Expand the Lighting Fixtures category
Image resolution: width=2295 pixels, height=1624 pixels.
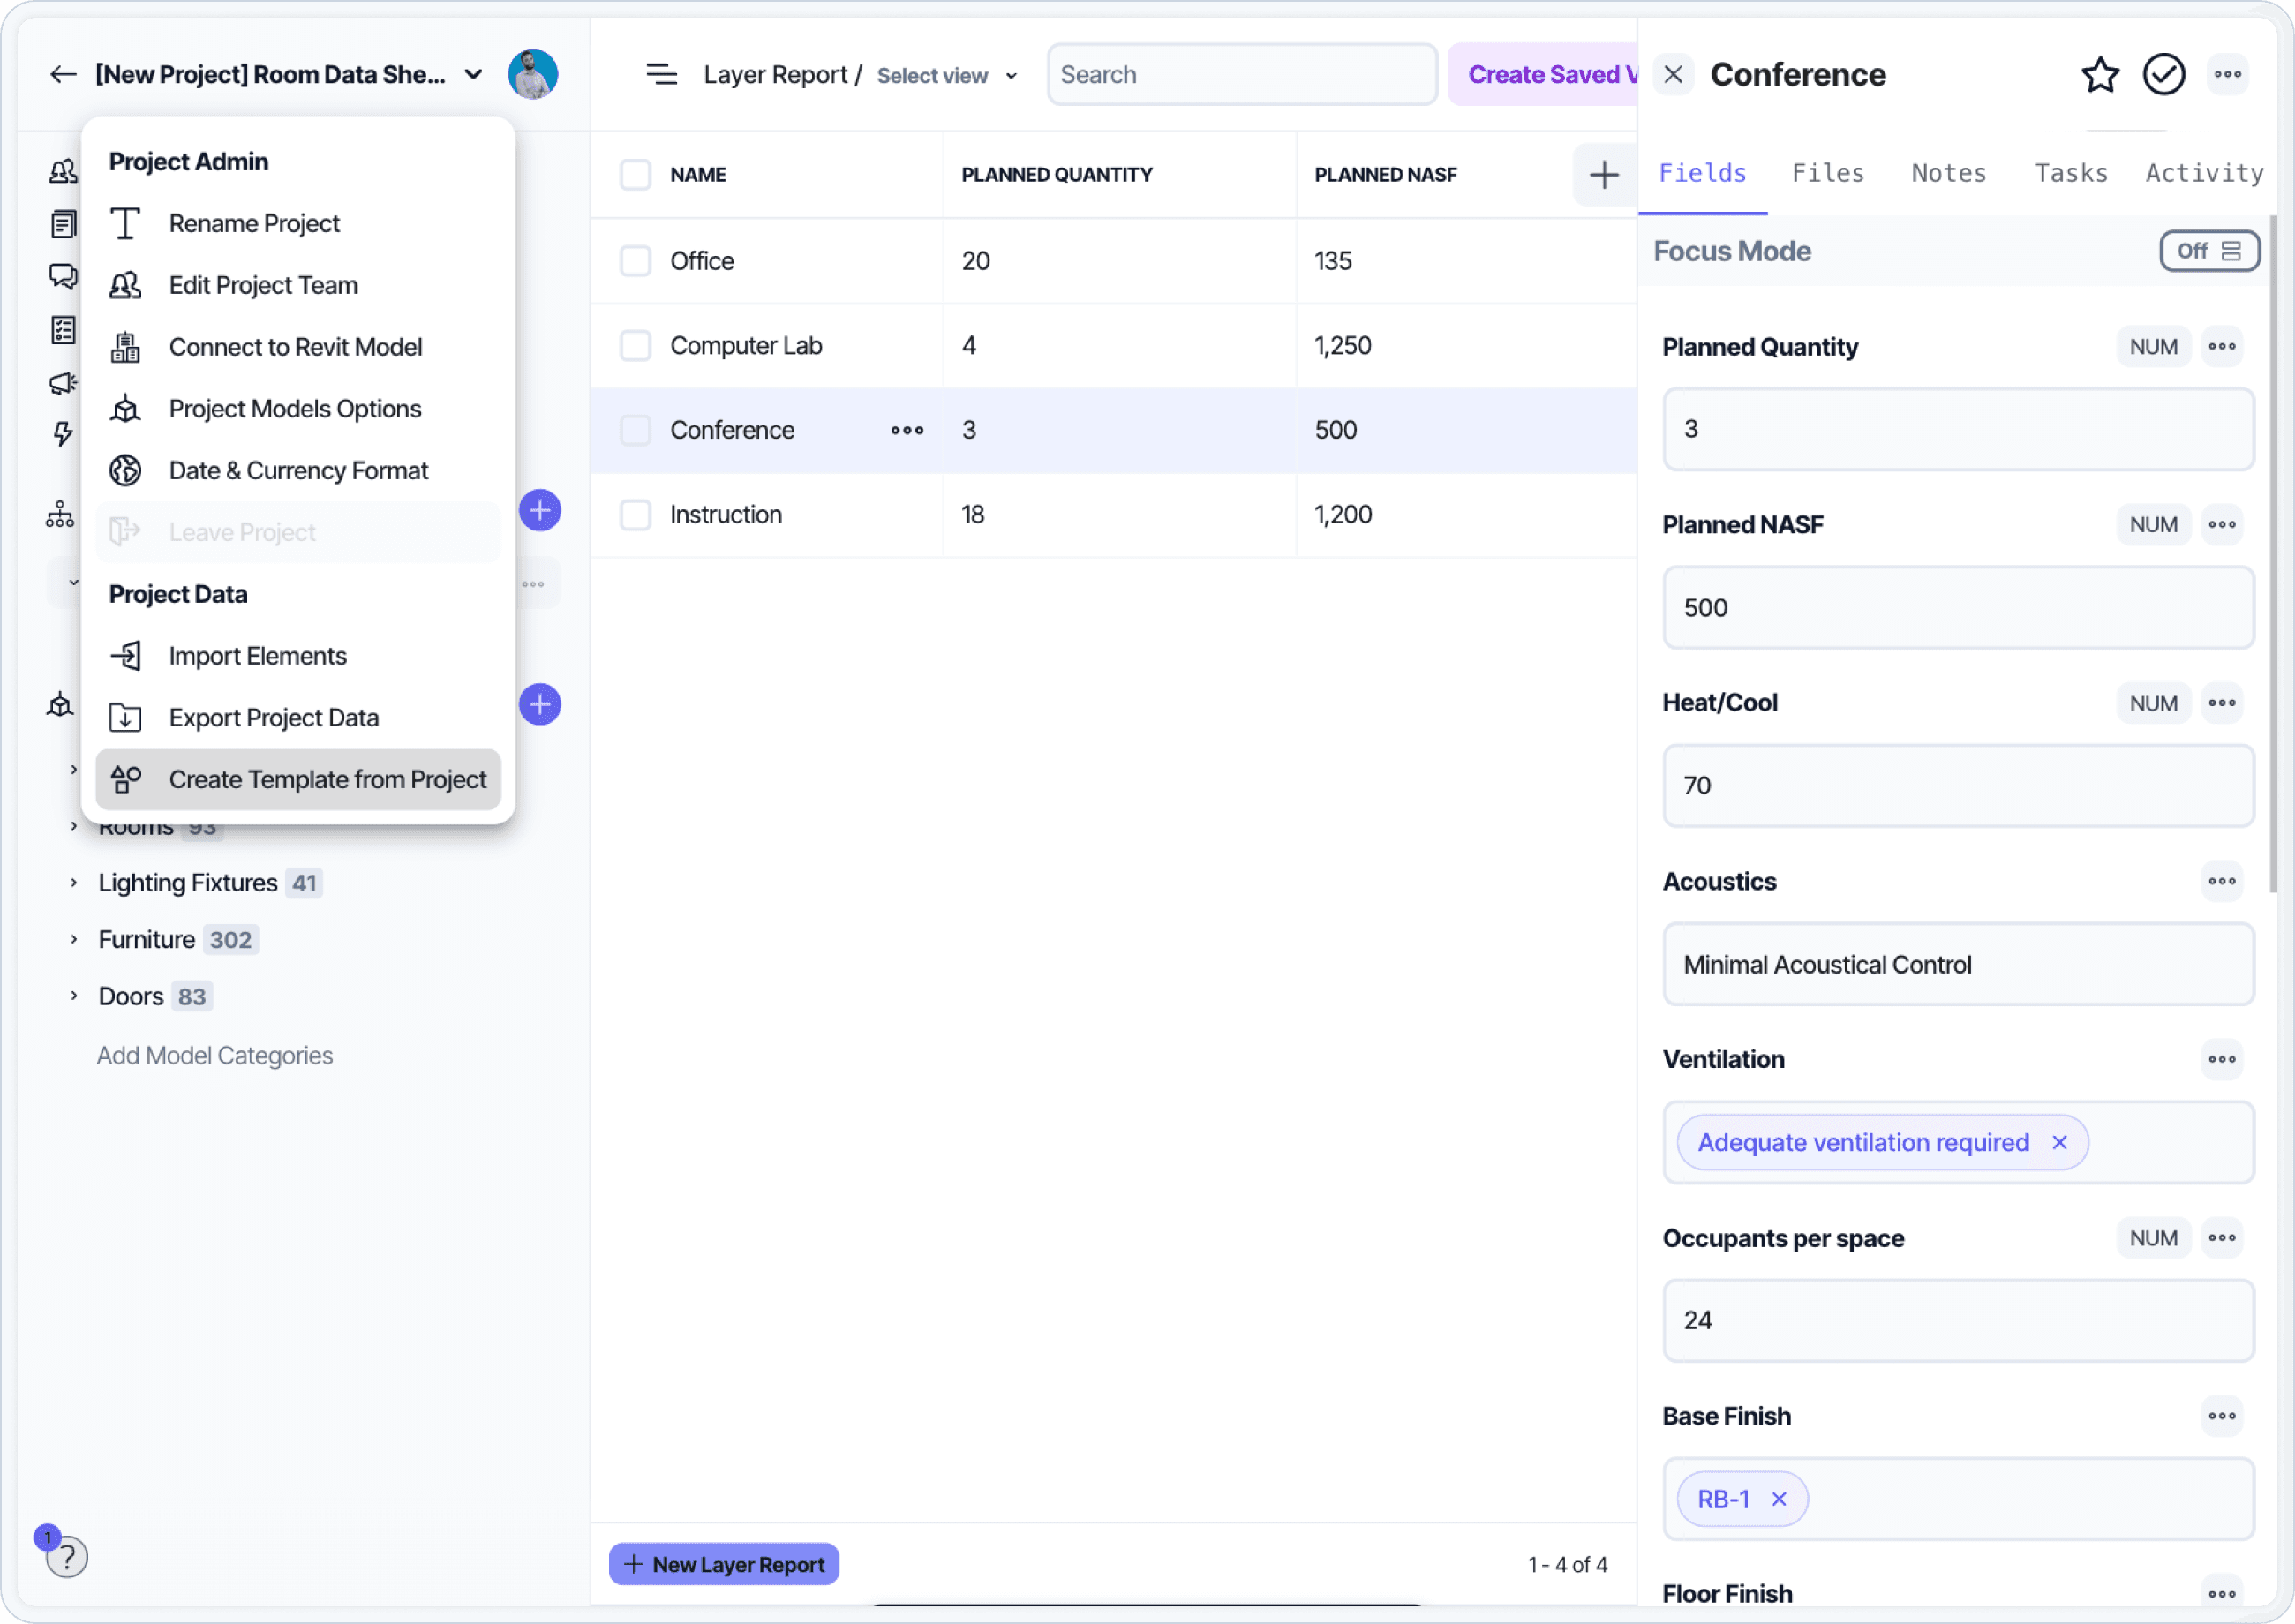click(74, 883)
